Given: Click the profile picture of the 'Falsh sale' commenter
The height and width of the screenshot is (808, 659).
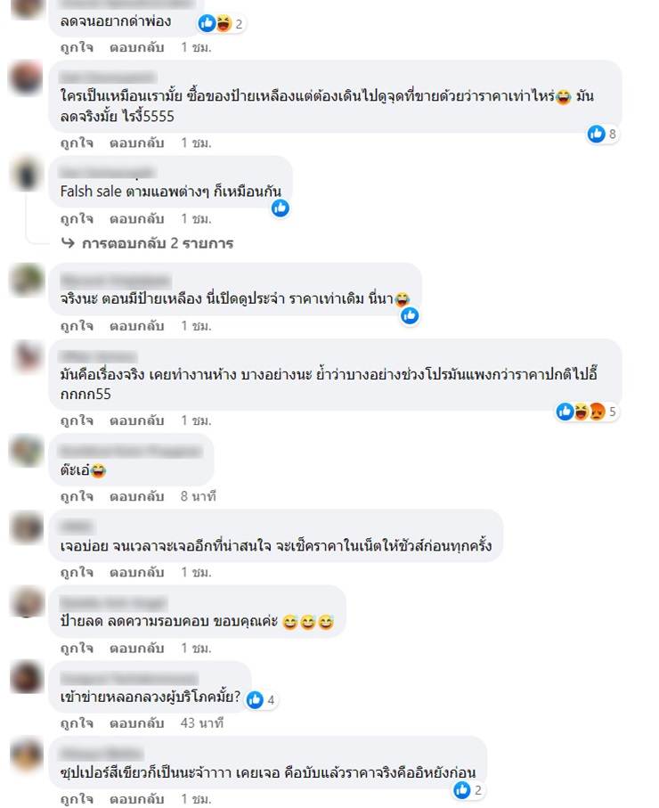Looking at the screenshot, I should [x=27, y=174].
